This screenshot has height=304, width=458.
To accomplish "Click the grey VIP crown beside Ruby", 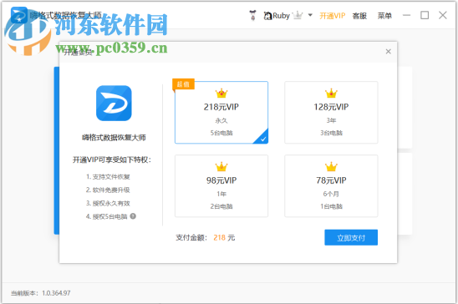I will (x=298, y=15).
